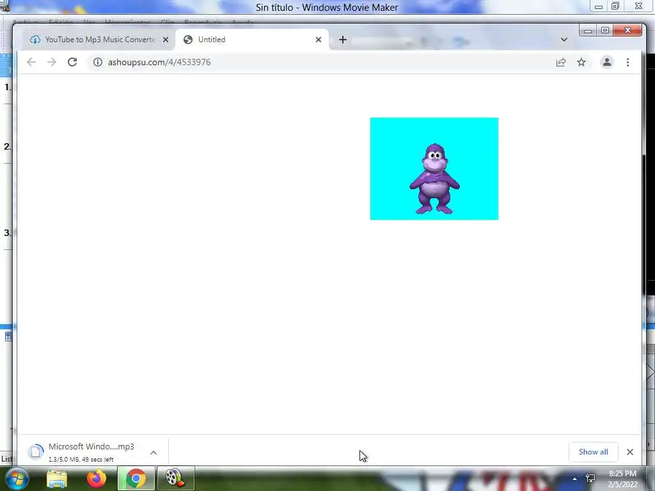Bookmark this page with the star

581,62
